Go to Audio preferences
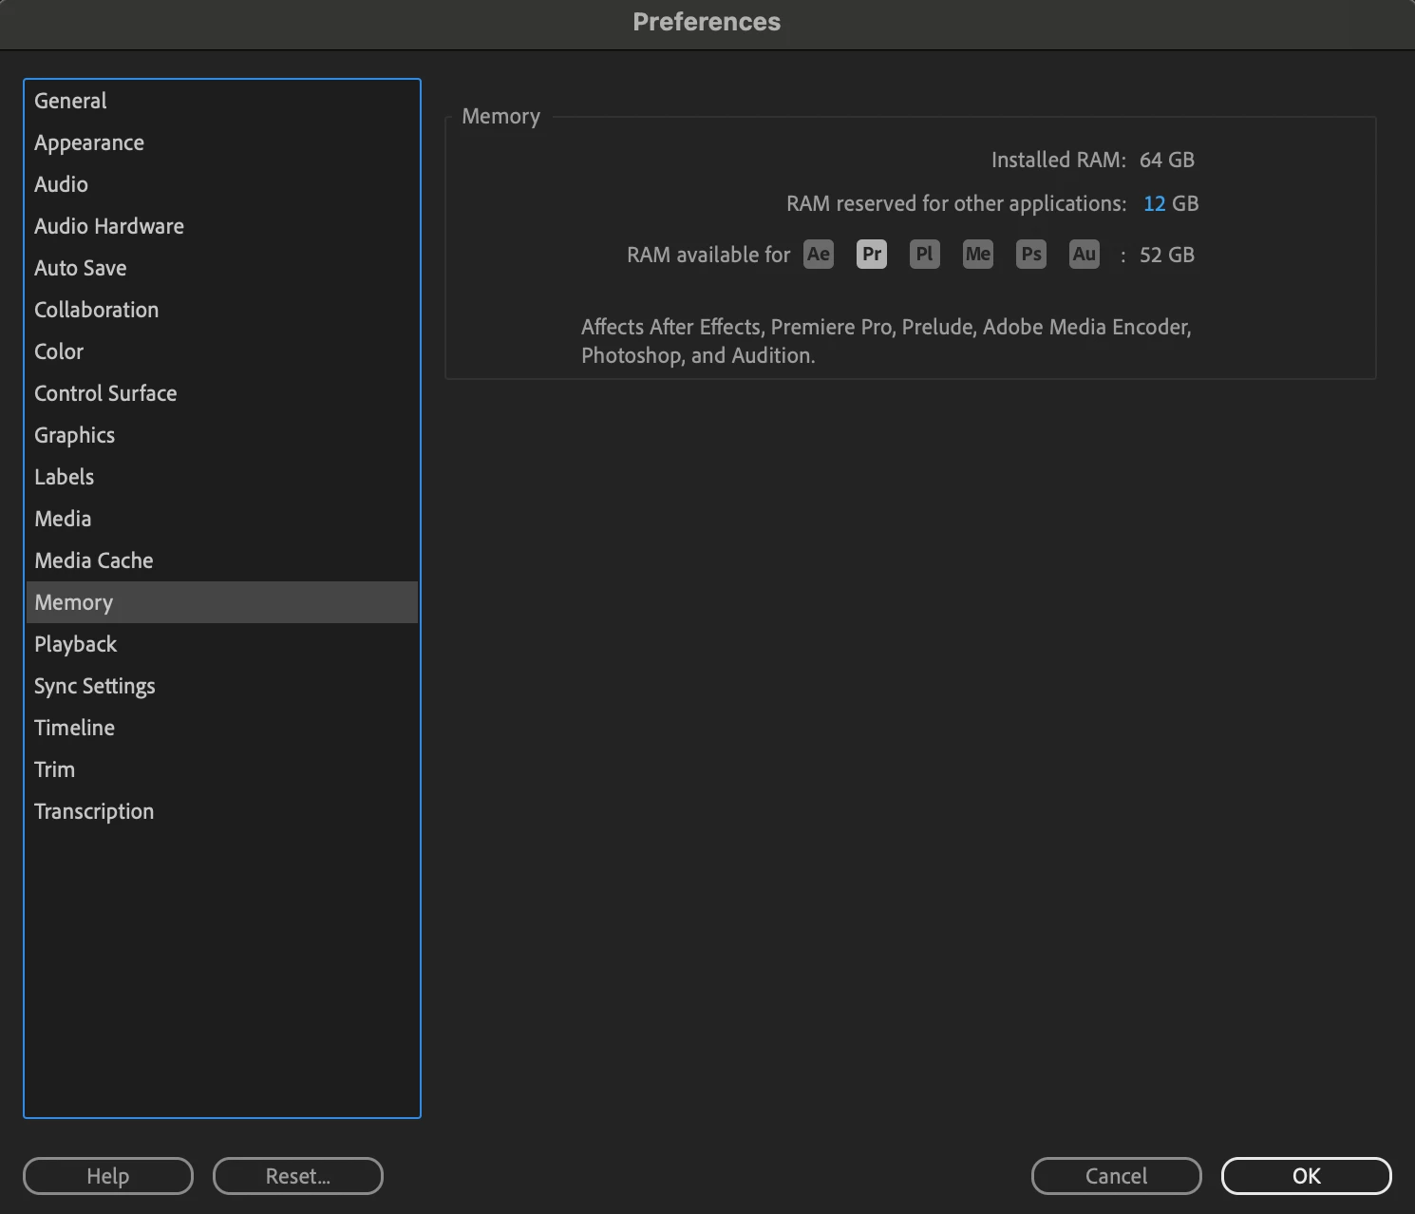This screenshot has height=1214, width=1415. 222,184
